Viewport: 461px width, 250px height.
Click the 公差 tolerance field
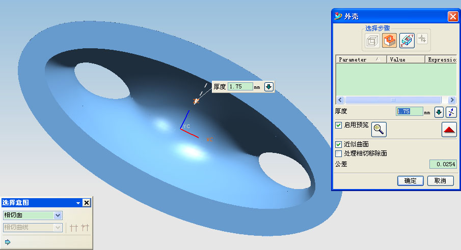[x=443, y=164]
